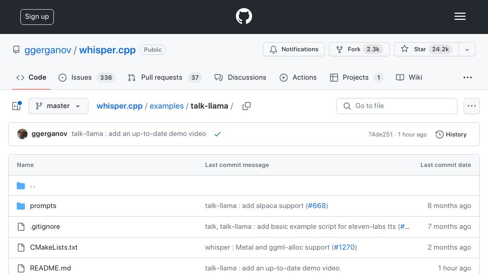Click the CMakeLists.txt file icon
This screenshot has height=274, width=488.
tap(21, 248)
